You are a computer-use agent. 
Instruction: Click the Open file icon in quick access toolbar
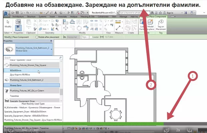coord(13,13)
